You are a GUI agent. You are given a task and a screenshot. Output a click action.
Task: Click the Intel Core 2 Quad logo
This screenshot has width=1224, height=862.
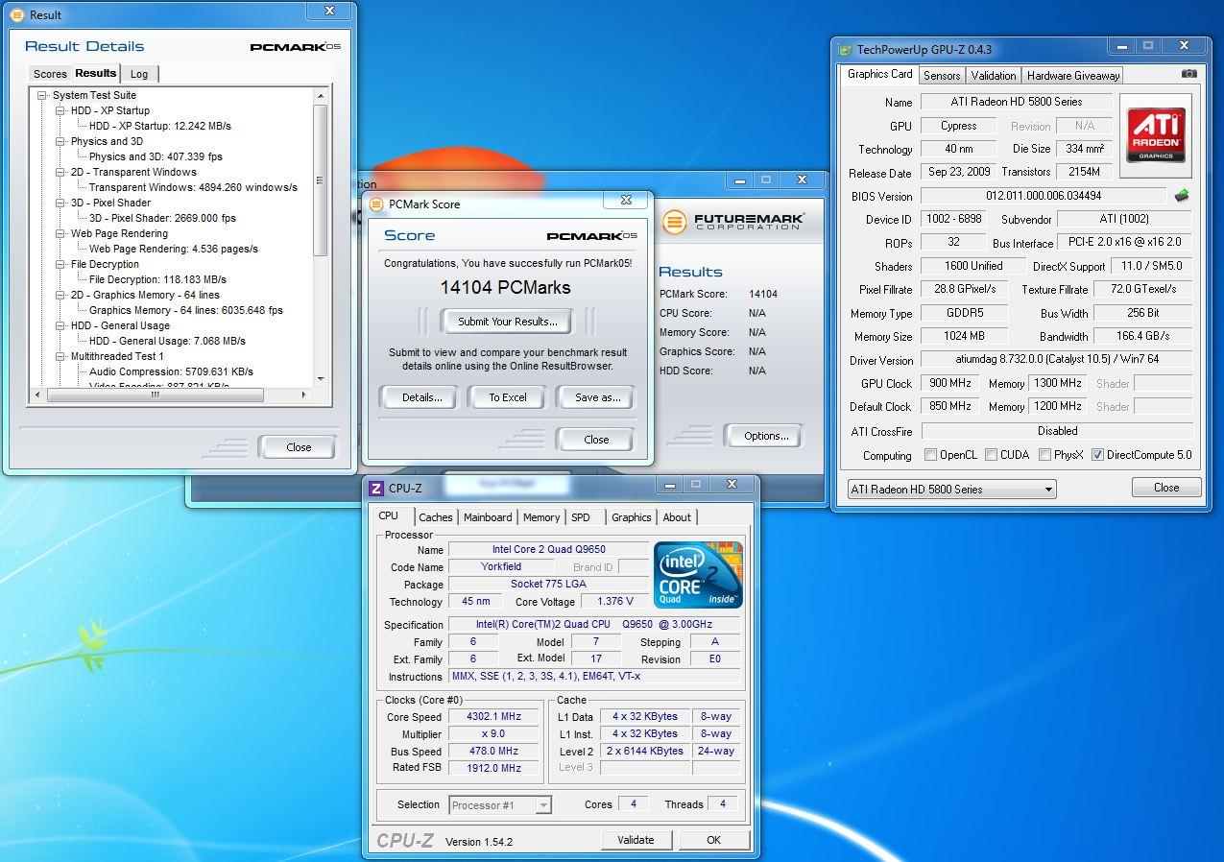(698, 575)
